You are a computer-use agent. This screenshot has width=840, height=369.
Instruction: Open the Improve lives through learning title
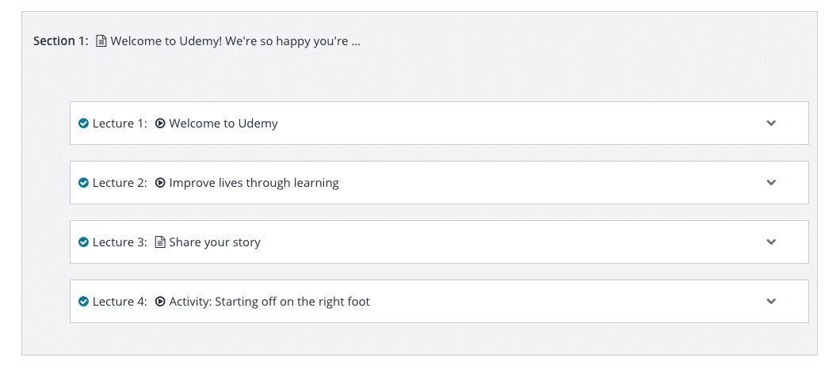pyautogui.click(x=254, y=183)
